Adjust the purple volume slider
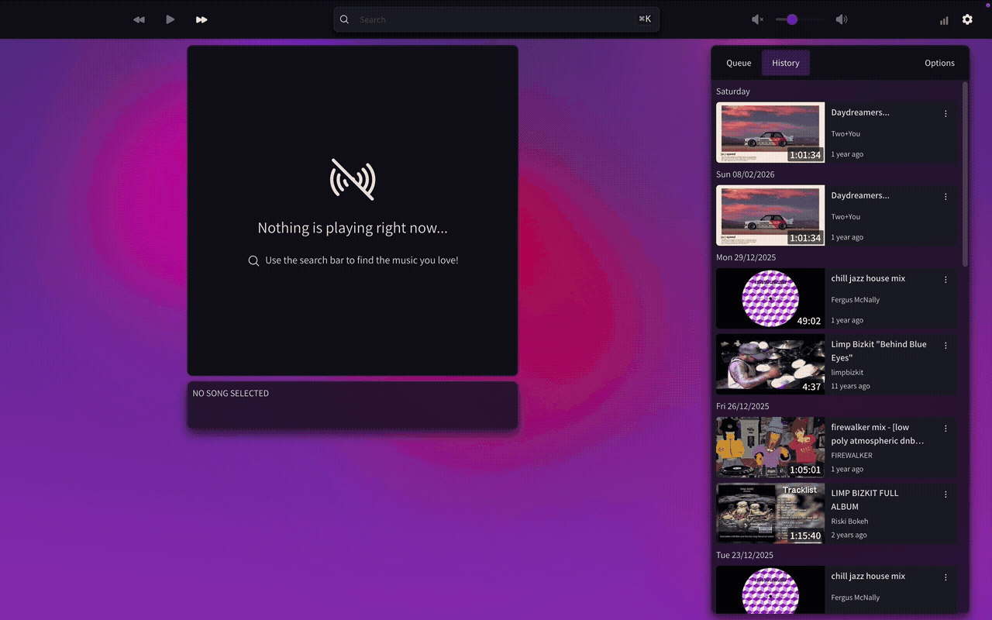The image size is (992, 620). (790, 19)
